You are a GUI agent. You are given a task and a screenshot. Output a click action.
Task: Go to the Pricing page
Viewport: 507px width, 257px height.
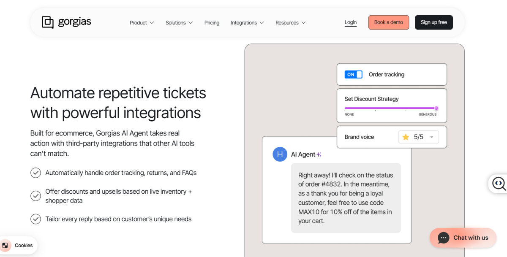(212, 23)
